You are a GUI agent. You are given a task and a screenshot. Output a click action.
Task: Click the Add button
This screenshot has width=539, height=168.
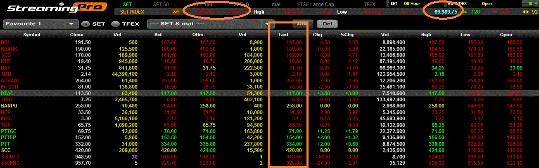302,24
